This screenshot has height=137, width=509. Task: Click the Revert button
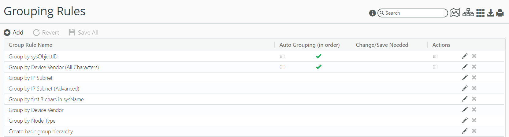click(46, 32)
